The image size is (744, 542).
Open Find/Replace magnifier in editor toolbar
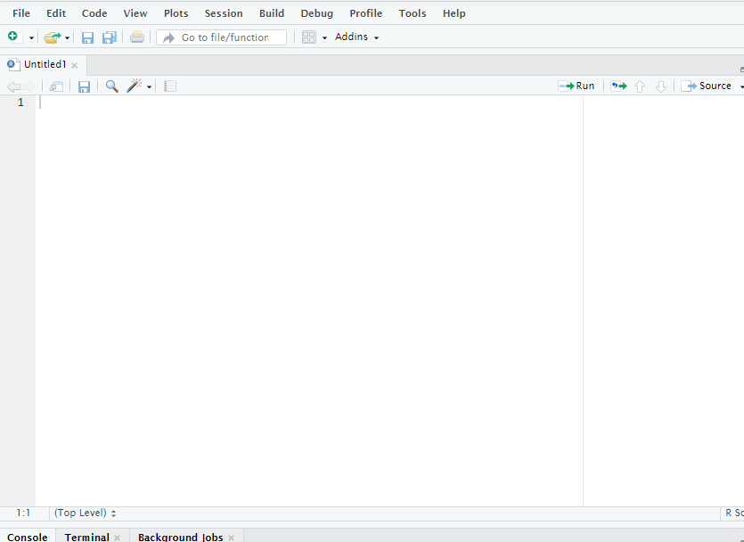(111, 86)
